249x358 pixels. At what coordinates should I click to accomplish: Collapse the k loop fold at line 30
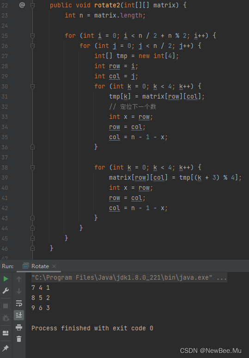[32, 87]
